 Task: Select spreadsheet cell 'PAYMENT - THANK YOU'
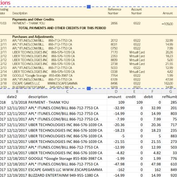coord(67,102)
